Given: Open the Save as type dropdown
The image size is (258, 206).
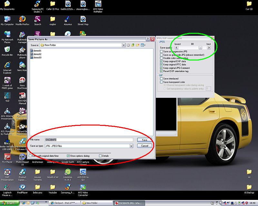Looking at the screenshot, I should (x=131, y=146).
